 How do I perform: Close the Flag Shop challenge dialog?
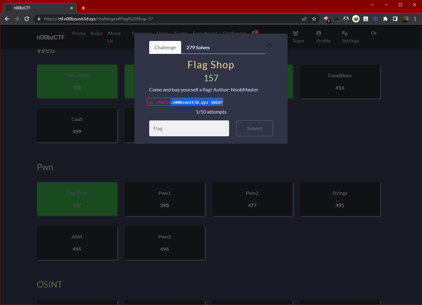click(x=269, y=45)
